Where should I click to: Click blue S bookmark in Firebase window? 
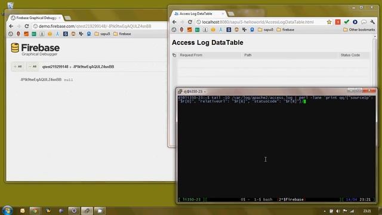[66, 34]
